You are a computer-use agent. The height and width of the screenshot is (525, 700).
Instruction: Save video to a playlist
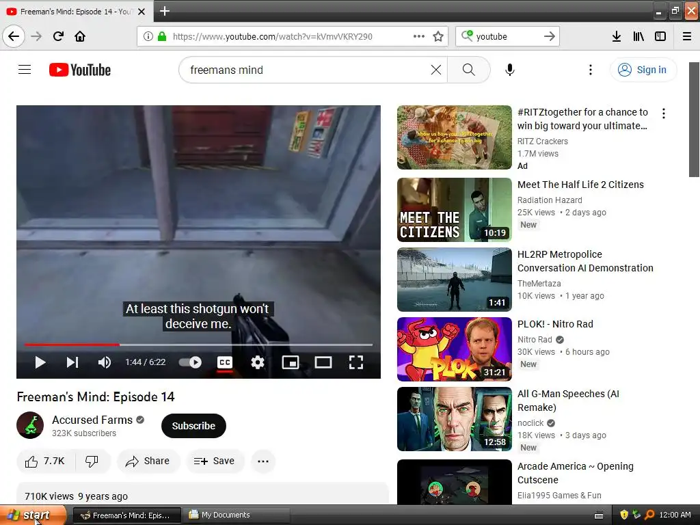click(214, 461)
